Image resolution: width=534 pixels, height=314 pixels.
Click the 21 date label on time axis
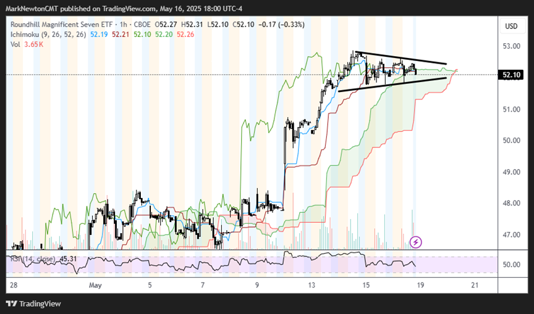point(475,285)
